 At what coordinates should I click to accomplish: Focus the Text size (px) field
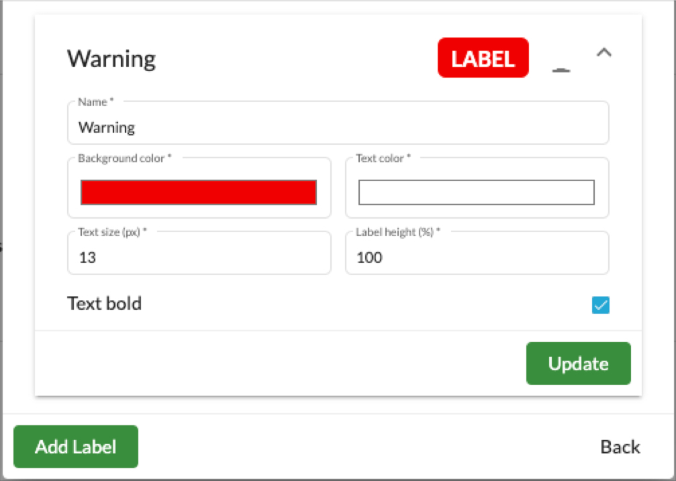(x=199, y=254)
